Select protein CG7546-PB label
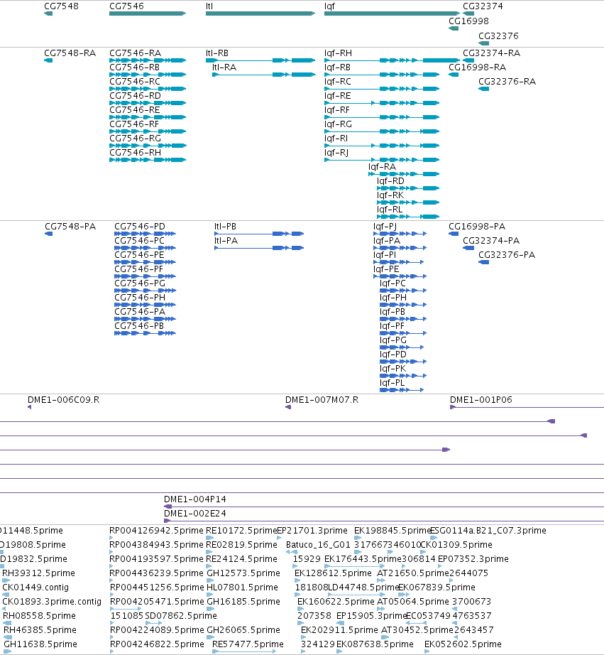The image size is (604, 655). pos(139,326)
